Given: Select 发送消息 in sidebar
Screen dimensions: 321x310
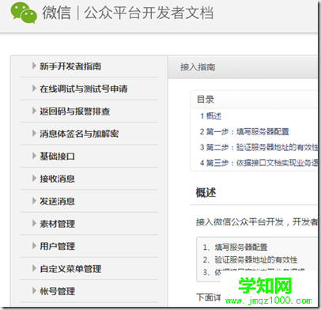Looking at the screenshot, I should point(57,202).
